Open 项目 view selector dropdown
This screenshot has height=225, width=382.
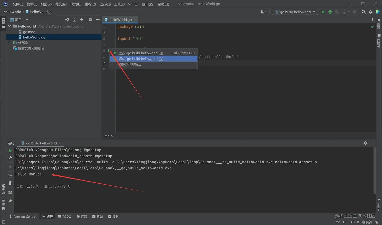coord(19,20)
